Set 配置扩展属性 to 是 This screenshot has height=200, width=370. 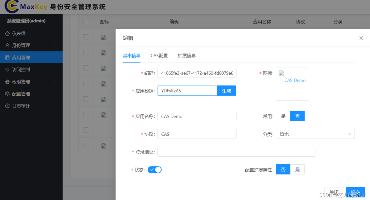(x=297, y=169)
